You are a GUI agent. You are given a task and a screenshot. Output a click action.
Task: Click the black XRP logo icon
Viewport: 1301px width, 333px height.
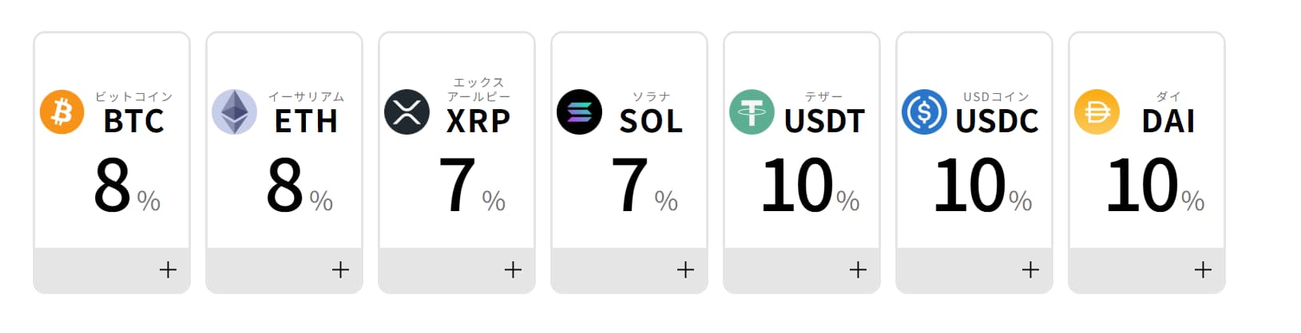pyautogui.click(x=407, y=112)
